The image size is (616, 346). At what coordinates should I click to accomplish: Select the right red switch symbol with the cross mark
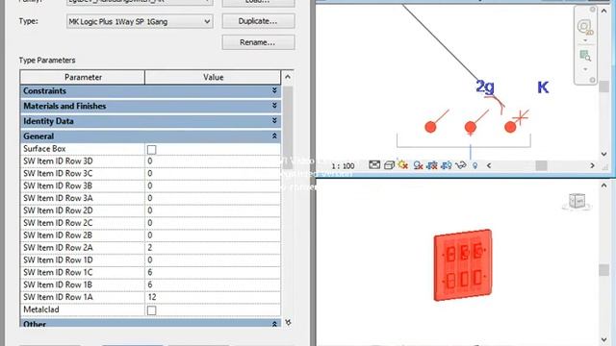510,127
